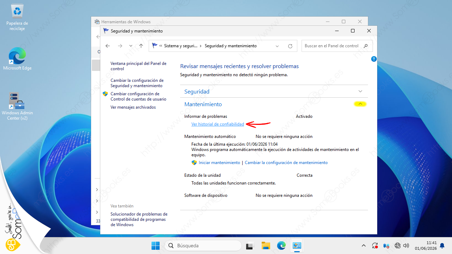Maximize the Herramientas de Windows background window
Viewport: 452px width, 254px height.
[344, 22]
